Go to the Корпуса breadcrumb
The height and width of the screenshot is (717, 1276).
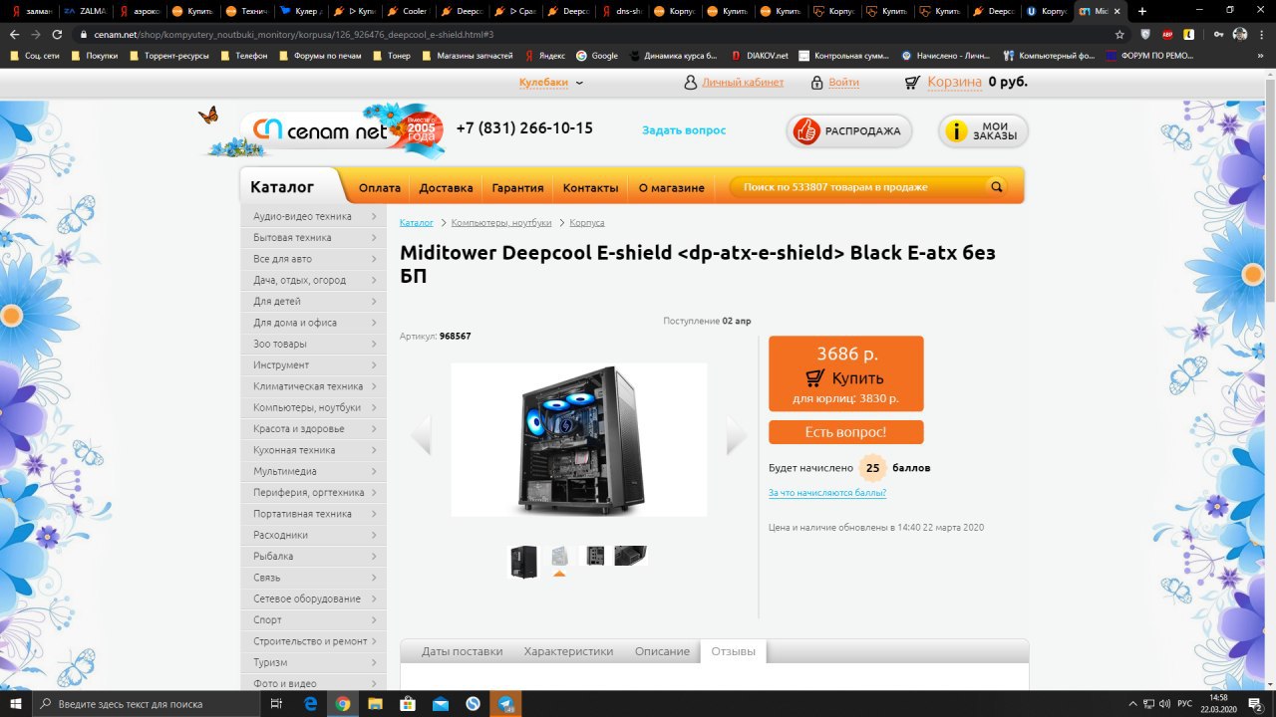click(587, 223)
